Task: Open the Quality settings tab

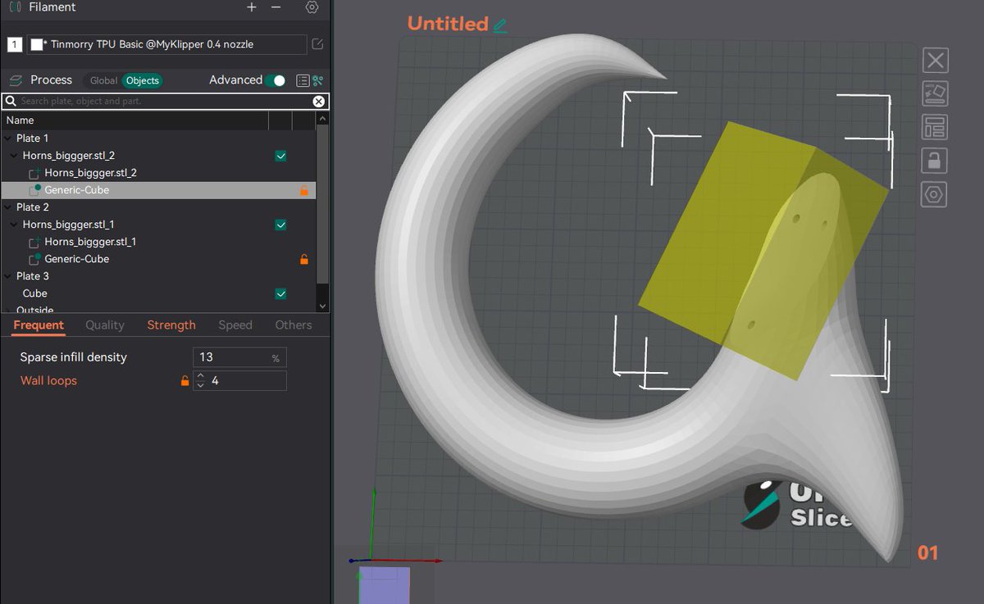Action: (x=105, y=325)
